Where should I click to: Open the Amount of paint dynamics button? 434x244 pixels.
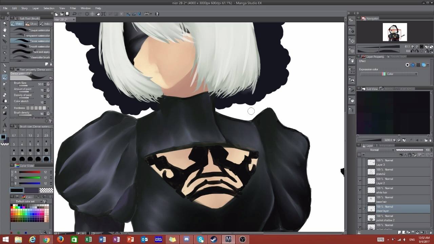[x=48, y=90]
